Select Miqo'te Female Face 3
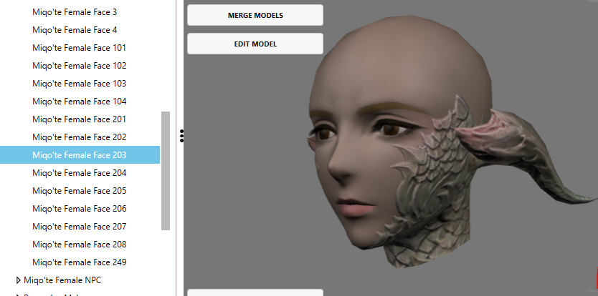598x296 pixels. pyautogui.click(x=75, y=12)
